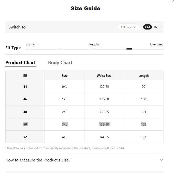Image resolution: width=174 pixels, height=173 pixels.
Task: Close the Size Guide dialog
Action: 173,1
